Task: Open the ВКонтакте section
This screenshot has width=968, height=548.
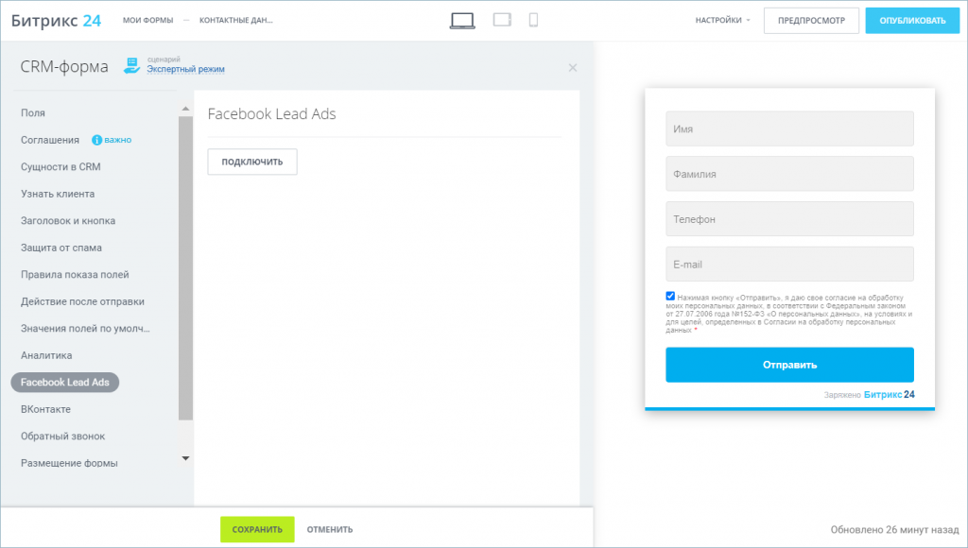Action: tap(45, 409)
